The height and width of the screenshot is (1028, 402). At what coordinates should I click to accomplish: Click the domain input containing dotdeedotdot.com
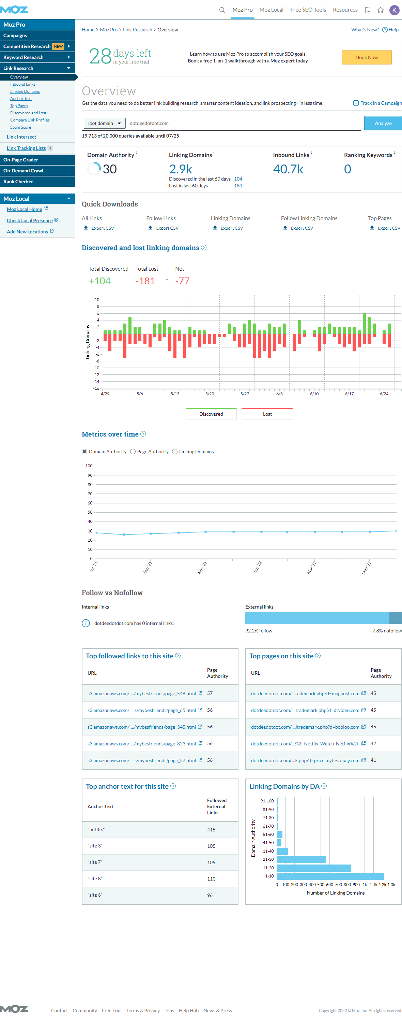coord(243,123)
